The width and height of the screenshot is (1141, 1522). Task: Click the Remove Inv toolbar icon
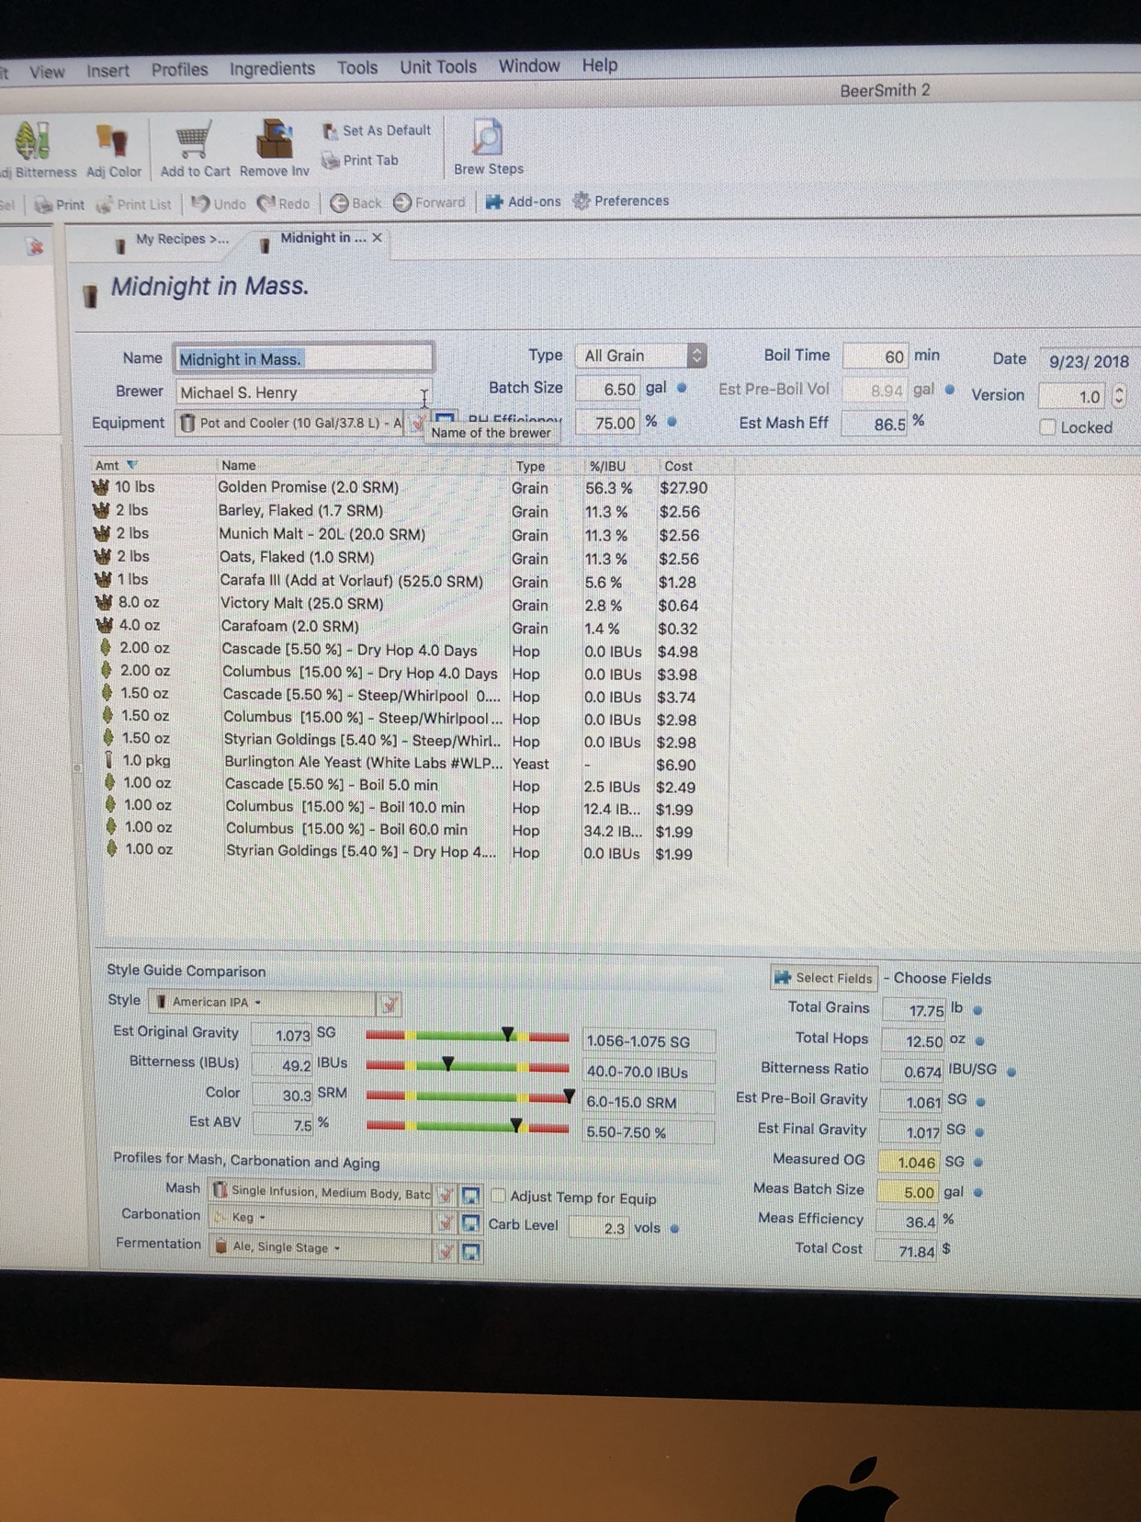click(274, 140)
